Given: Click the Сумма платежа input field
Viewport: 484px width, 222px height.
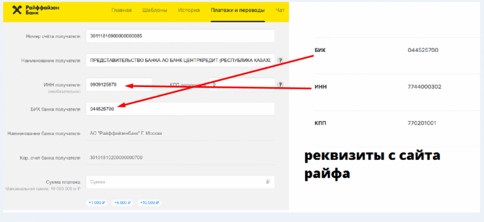Looking at the screenshot, I should [x=180, y=182].
